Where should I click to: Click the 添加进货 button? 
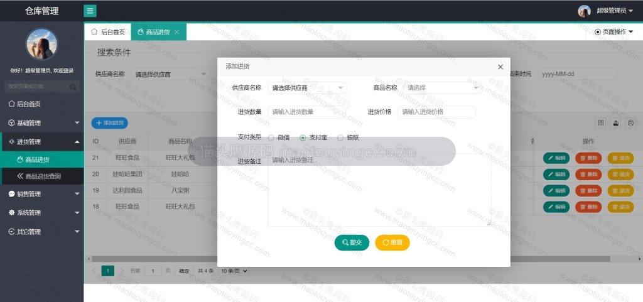[x=109, y=123]
